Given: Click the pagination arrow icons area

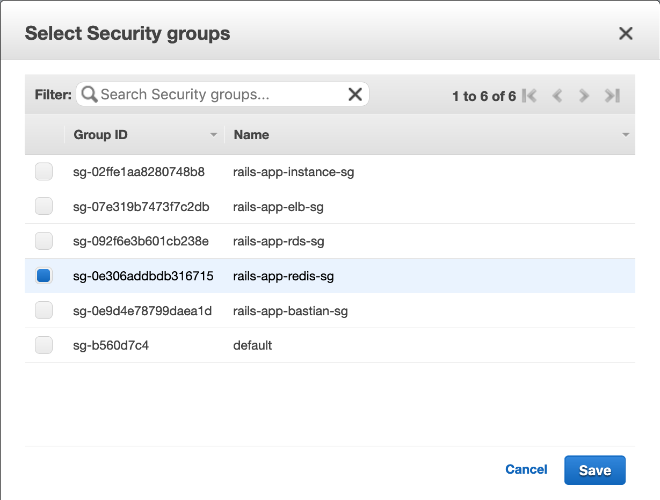Looking at the screenshot, I should 570,95.
